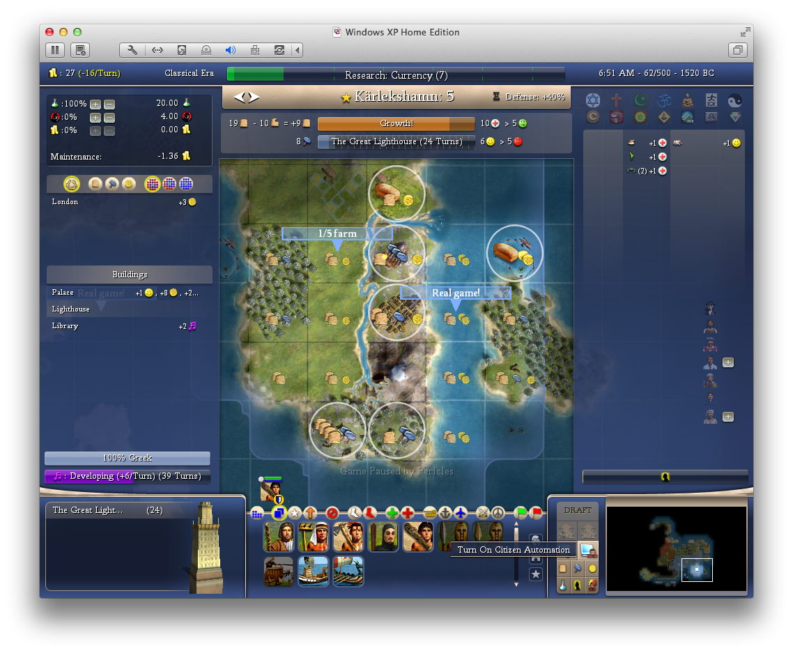Click the peace-sign command icon
793x653 pixels.
click(x=498, y=513)
